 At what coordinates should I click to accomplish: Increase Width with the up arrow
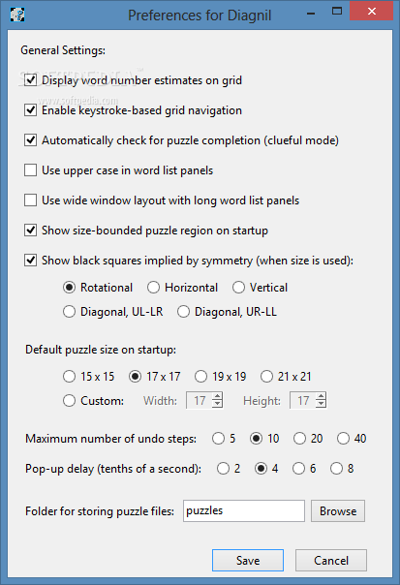pos(217,396)
